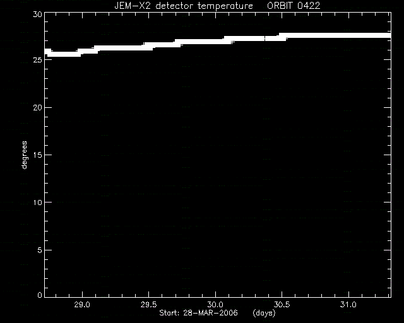This screenshot has width=404, height=323.
Task: Click the y-axis tick label 20
Action: 37,107
